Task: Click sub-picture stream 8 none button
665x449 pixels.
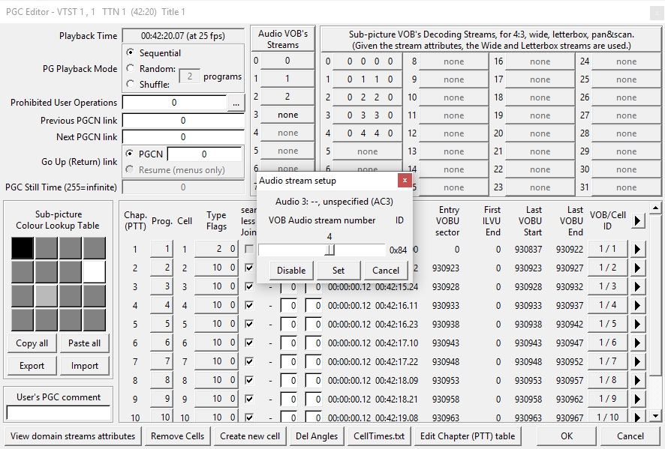Action: click(454, 61)
